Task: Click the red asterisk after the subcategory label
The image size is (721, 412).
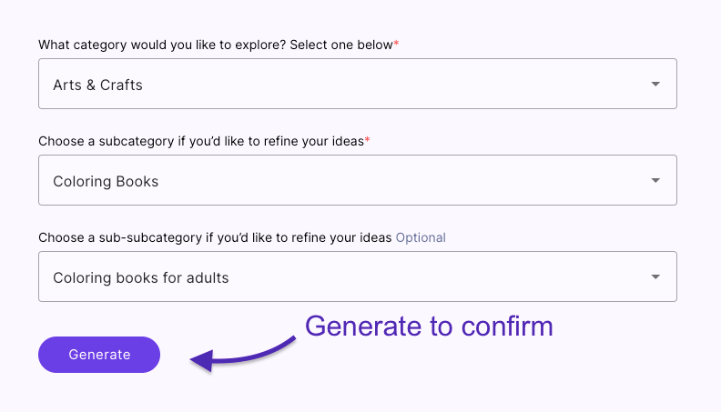Action: (x=367, y=141)
